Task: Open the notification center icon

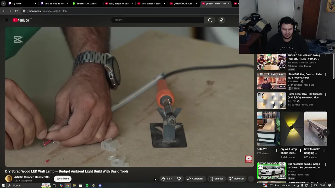Action: [x=329, y=185]
